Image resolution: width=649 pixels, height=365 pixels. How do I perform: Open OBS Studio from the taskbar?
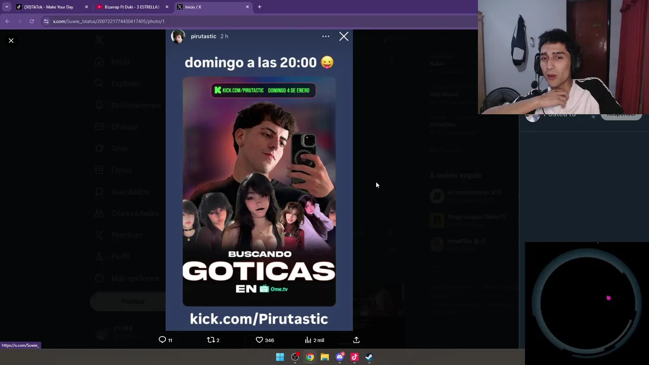pos(295,357)
